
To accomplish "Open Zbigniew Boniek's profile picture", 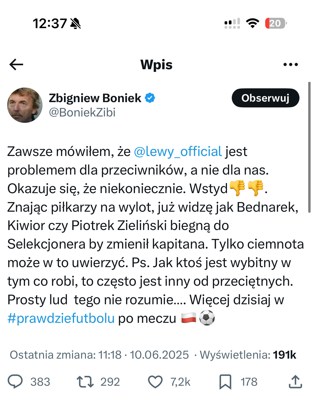I will pos(25,105).
